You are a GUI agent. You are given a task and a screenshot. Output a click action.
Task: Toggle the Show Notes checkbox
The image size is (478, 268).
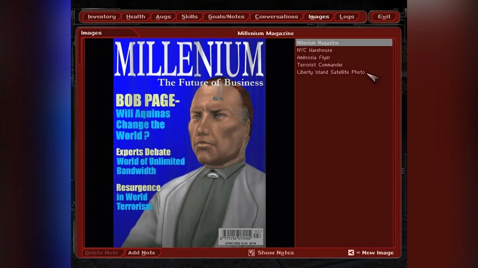tap(251, 253)
